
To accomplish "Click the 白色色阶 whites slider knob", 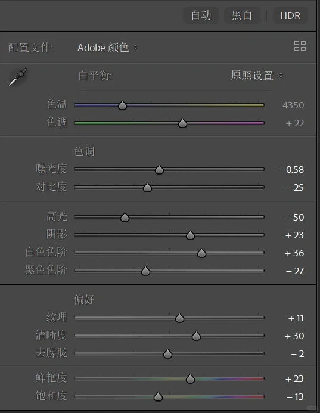I will point(201,253).
